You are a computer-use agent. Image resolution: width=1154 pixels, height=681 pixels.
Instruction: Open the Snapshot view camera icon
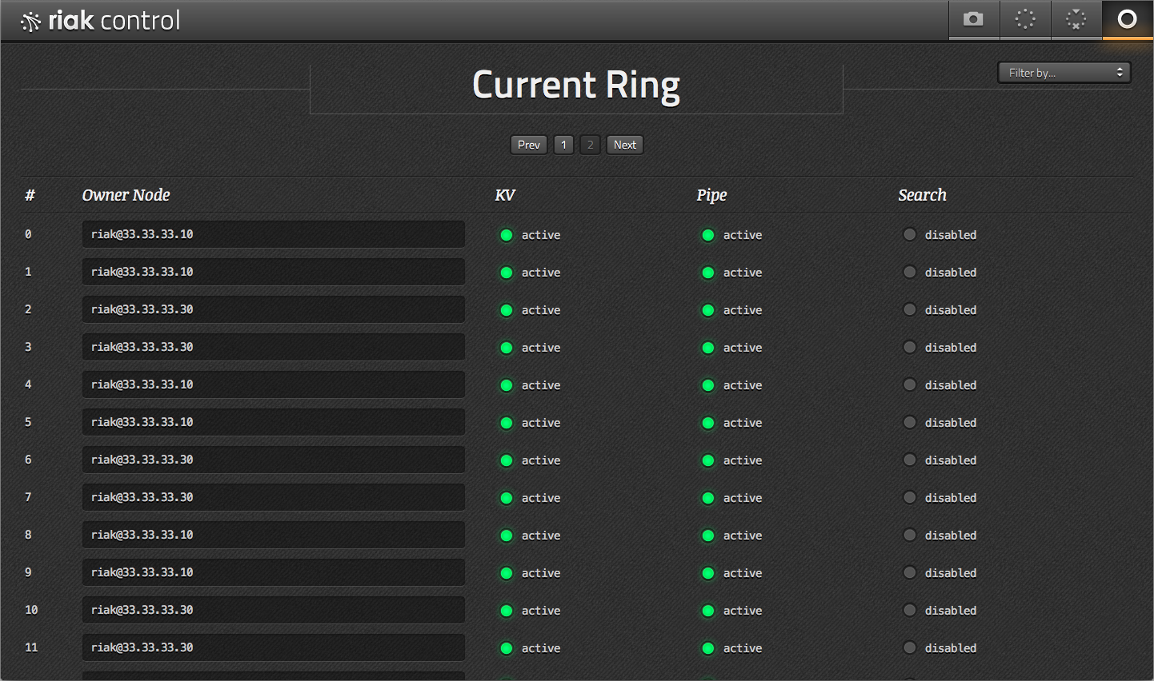pyautogui.click(x=973, y=19)
